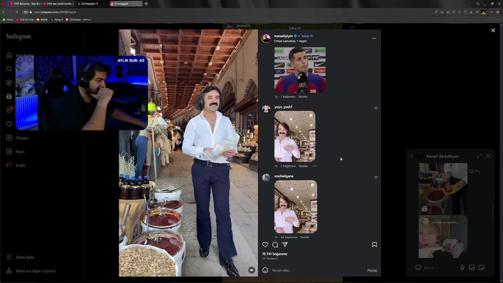The width and height of the screenshot is (503, 283).
Task: Open emoji picker beside comment field
Action: (x=265, y=270)
